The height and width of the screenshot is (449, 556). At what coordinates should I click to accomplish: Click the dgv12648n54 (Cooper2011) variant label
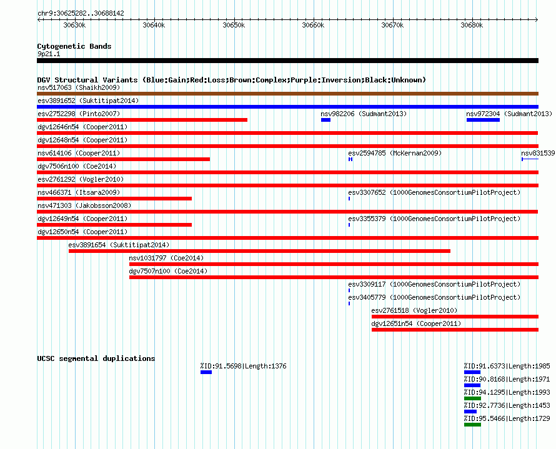pyautogui.click(x=82, y=140)
